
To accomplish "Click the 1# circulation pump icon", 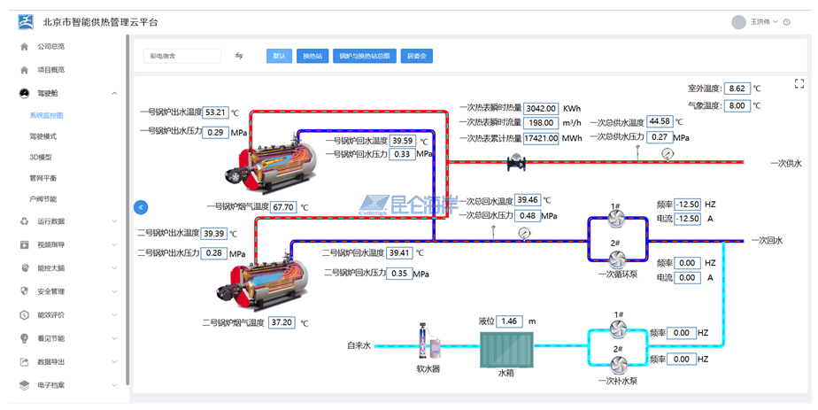I will pos(617,220).
